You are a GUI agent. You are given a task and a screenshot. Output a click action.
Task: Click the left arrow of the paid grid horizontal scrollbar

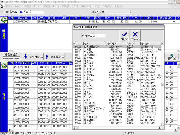click(x=10, y=130)
